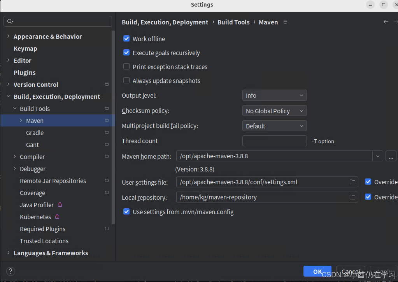Expand Appearance & Behavior section
The width and height of the screenshot is (398, 282).
tap(9, 36)
